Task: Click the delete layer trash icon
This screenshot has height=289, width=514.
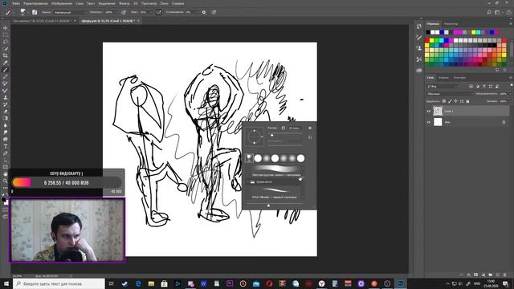Action: click(x=505, y=275)
